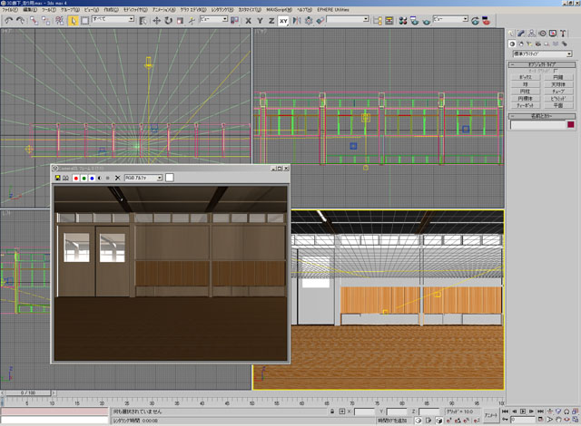This screenshot has height=426, width=581.
Task: Click the Tube primitive button
Action: [x=558, y=92]
